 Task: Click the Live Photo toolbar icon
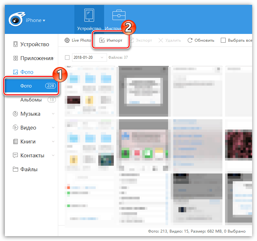67,40
